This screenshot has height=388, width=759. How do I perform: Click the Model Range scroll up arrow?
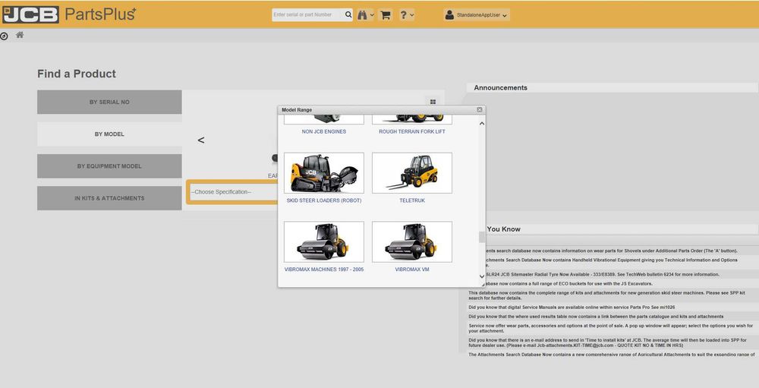click(482, 124)
